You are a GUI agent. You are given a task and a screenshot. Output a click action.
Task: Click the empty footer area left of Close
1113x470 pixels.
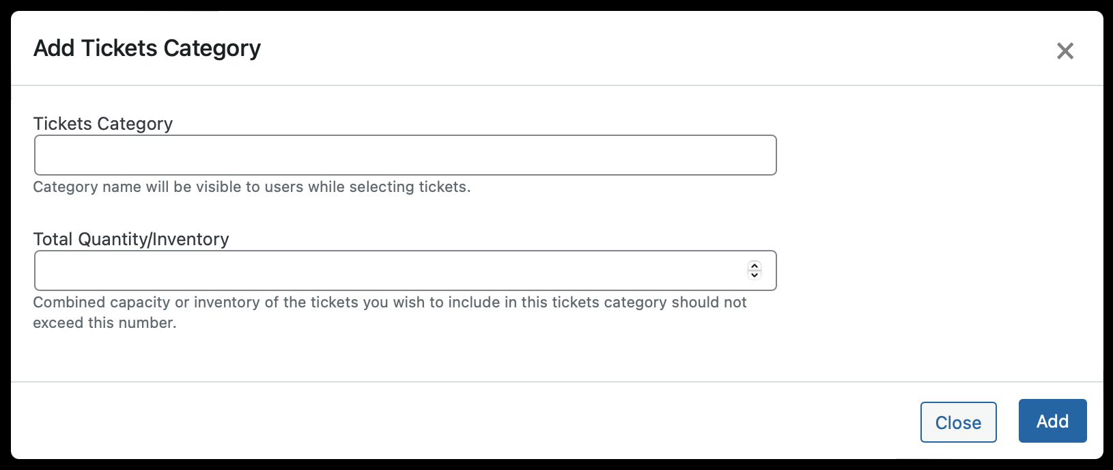tap(464, 421)
